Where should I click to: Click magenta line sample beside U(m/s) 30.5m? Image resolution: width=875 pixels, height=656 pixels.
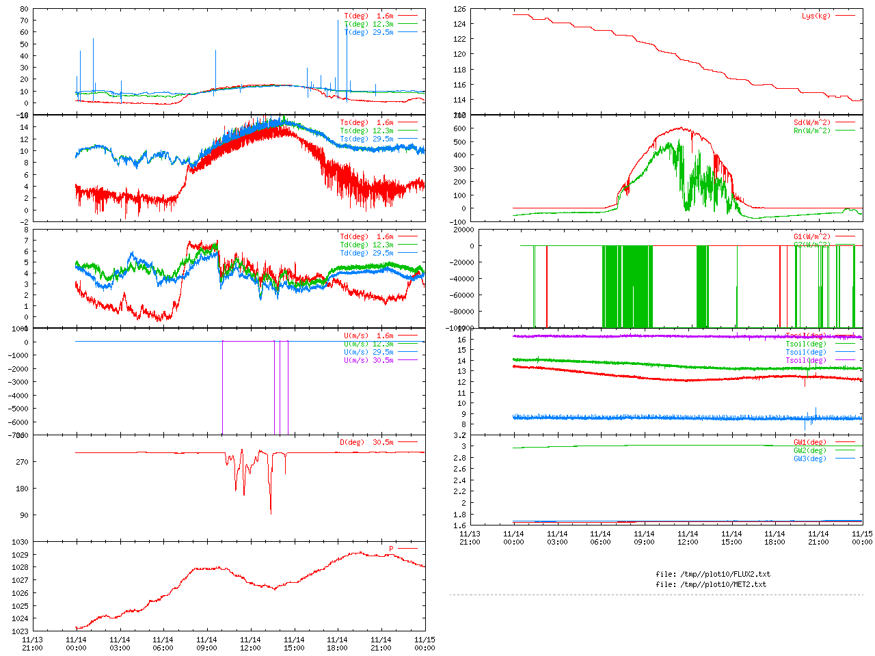407,360
